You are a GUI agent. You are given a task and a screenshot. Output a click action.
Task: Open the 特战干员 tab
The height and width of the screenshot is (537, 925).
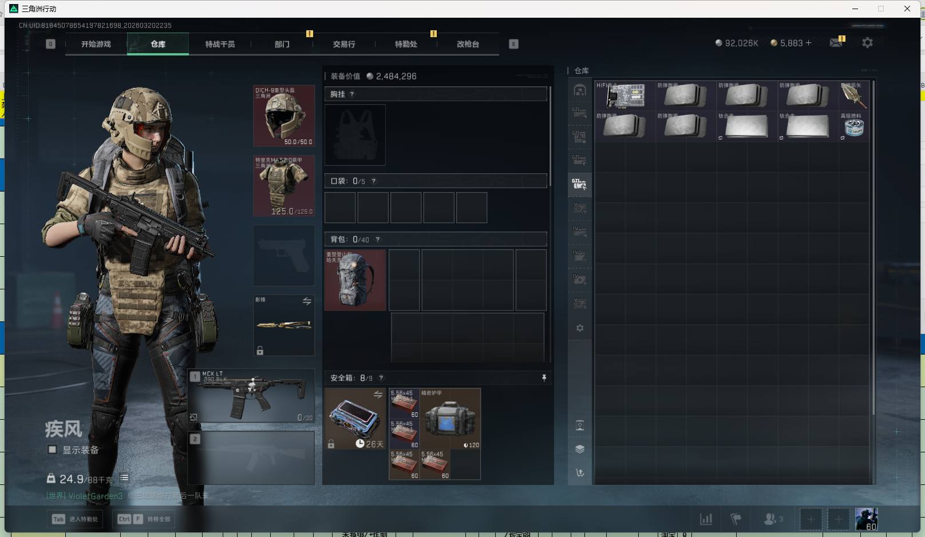(220, 44)
